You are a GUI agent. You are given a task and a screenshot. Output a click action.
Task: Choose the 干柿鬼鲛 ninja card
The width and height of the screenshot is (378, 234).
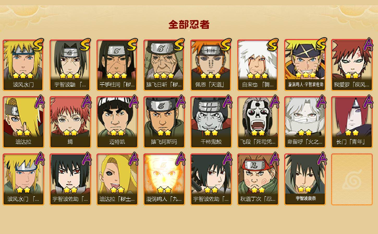[x=211, y=122]
